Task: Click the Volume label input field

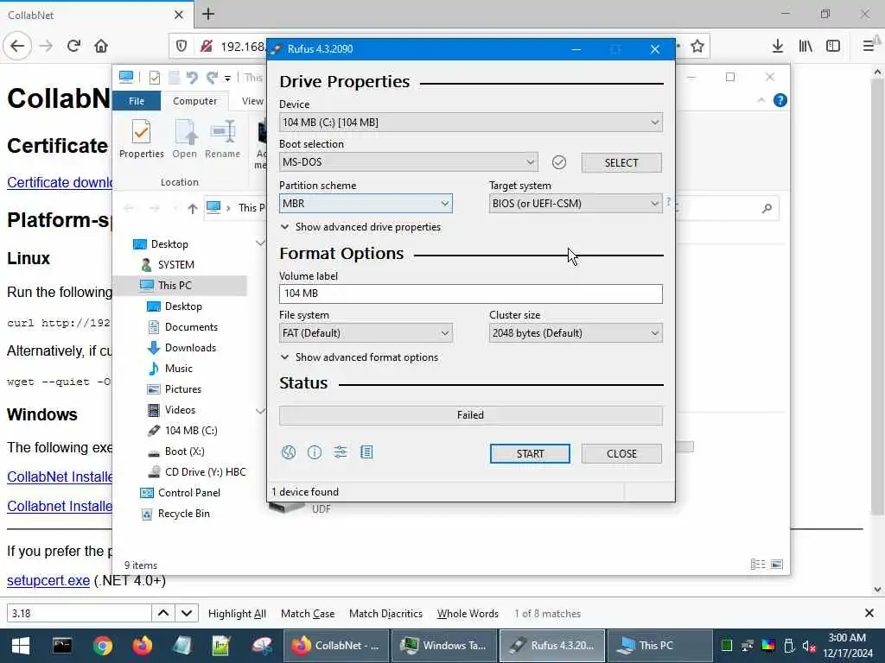Action: [471, 294]
